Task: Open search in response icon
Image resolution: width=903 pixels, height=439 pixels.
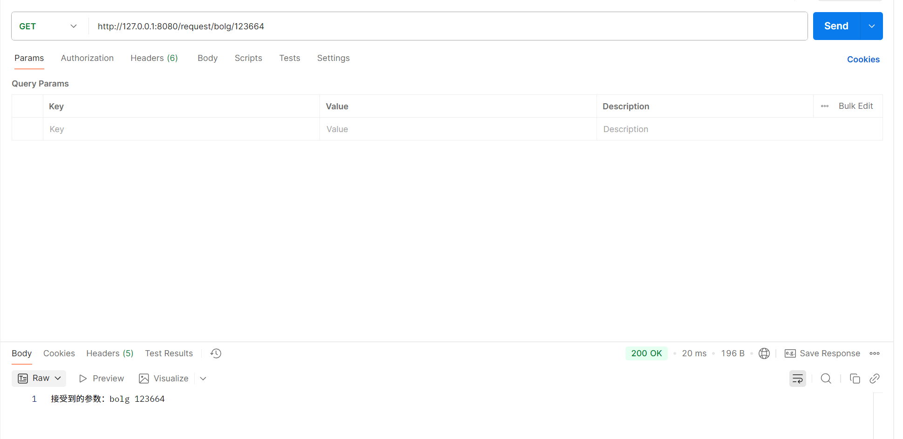Action: [826, 379]
